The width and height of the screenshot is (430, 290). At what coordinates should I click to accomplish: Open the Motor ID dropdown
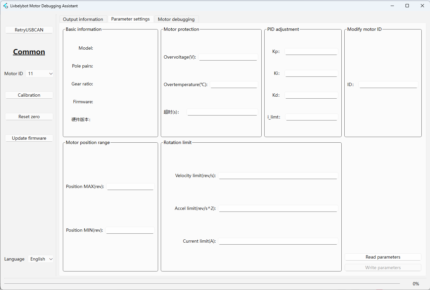pos(39,74)
